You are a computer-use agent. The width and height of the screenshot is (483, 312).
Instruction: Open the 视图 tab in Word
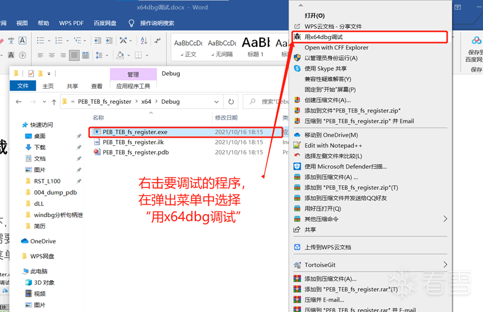[22, 23]
